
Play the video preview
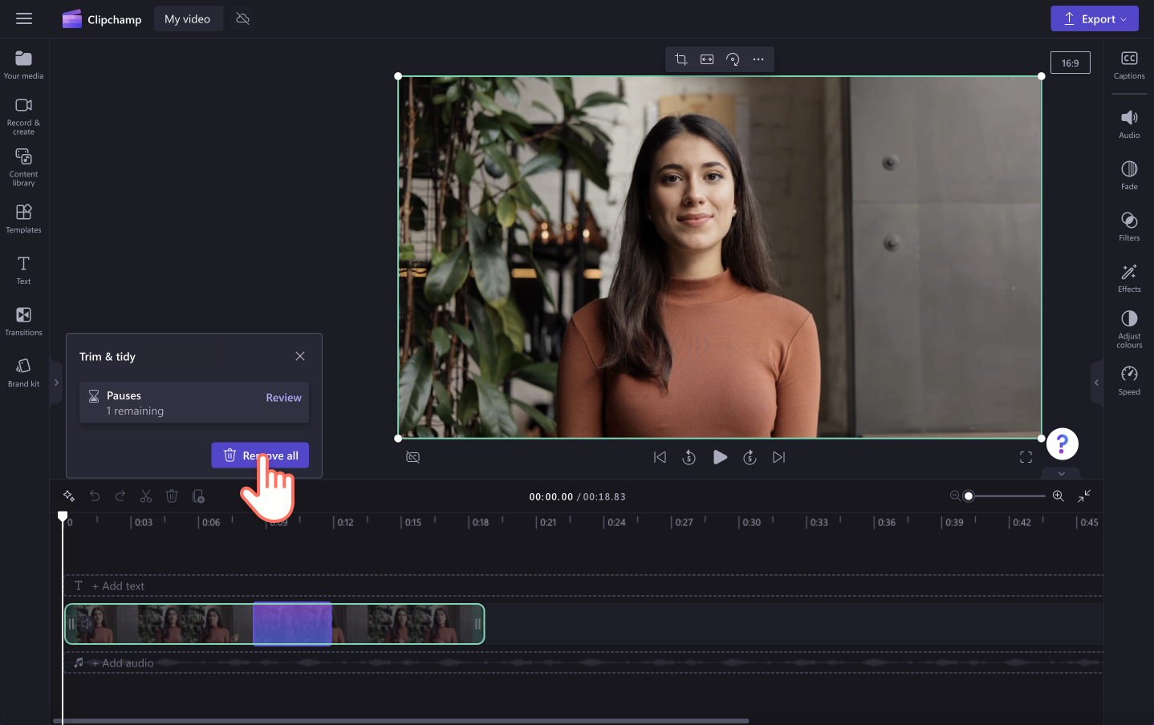point(720,457)
